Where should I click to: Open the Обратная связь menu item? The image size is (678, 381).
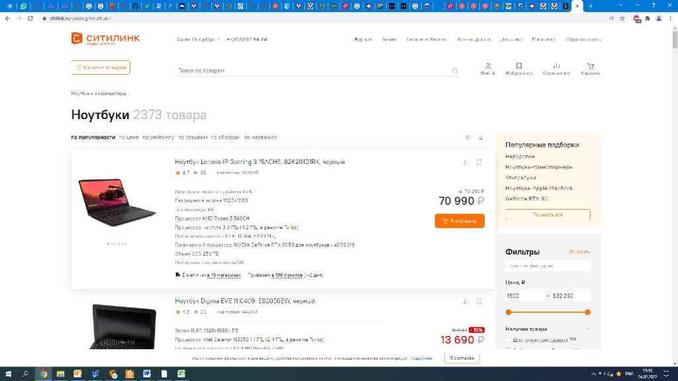[x=583, y=39]
